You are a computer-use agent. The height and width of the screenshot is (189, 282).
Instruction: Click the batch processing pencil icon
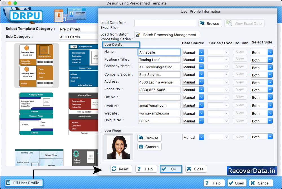tap(138, 34)
